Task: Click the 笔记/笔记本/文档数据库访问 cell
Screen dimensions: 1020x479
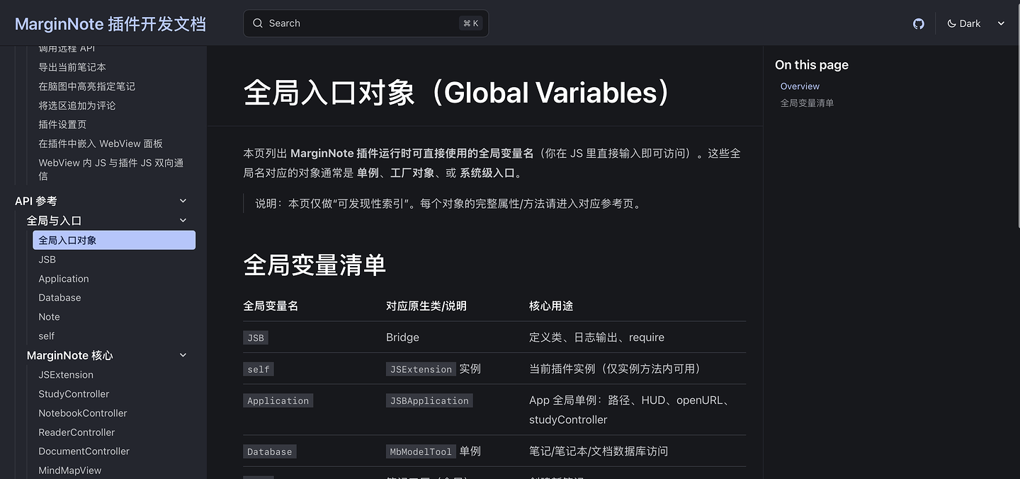Action: pyautogui.click(x=599, y=451)
